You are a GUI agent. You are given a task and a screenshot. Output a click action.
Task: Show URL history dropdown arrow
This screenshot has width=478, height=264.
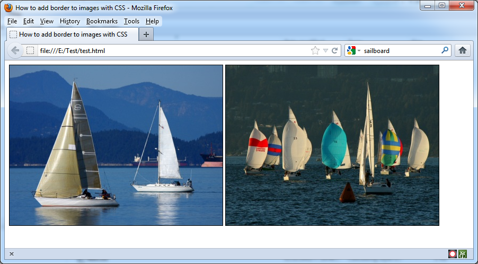pyautogui.click(x=325, y=50)
